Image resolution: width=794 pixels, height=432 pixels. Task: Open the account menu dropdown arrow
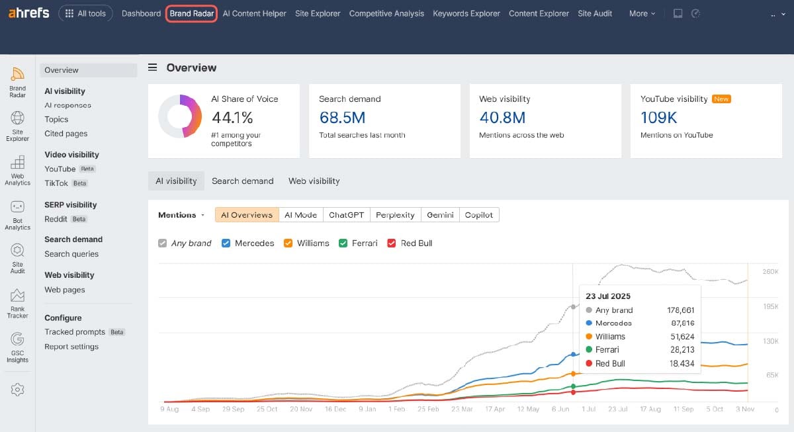(783, 14)
